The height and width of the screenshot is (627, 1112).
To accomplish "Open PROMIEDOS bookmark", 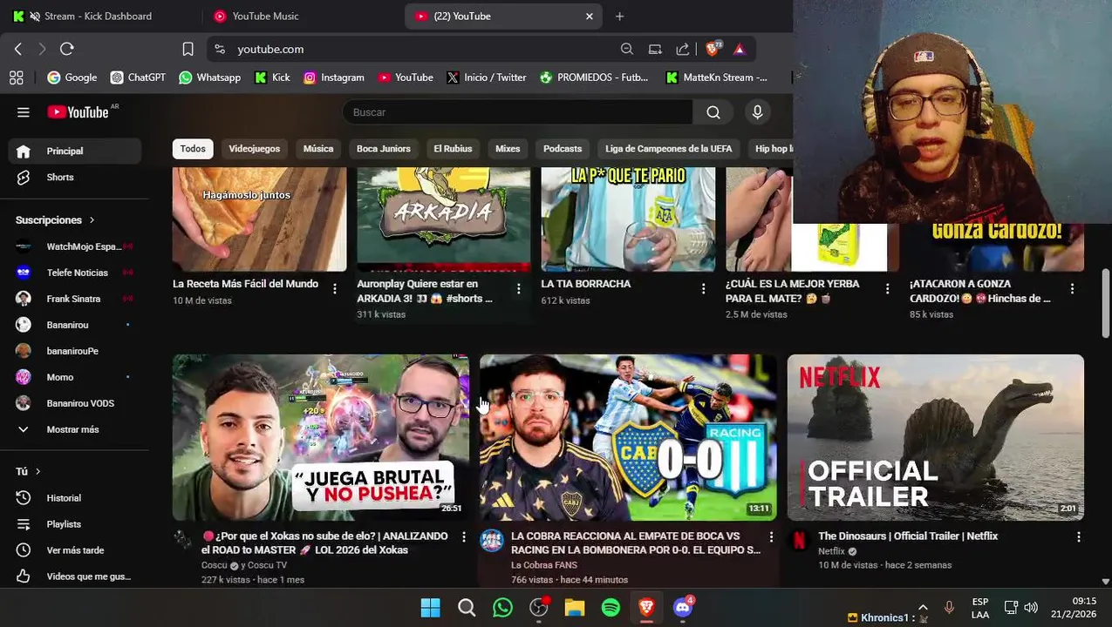I will point(594,78).
